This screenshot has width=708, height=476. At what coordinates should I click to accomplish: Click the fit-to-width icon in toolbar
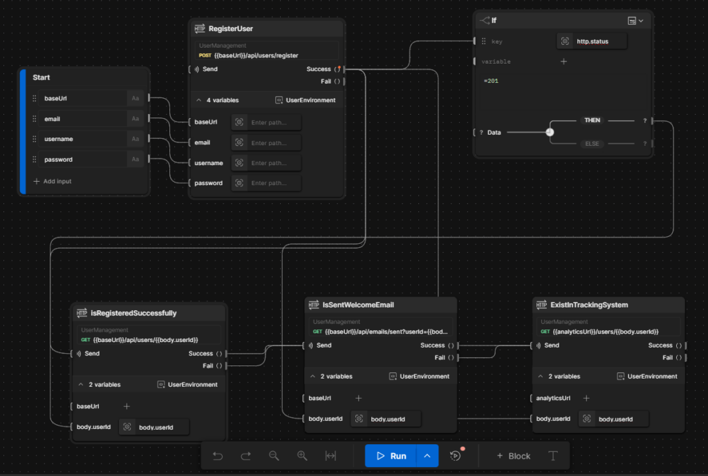[x=330, y=456]
